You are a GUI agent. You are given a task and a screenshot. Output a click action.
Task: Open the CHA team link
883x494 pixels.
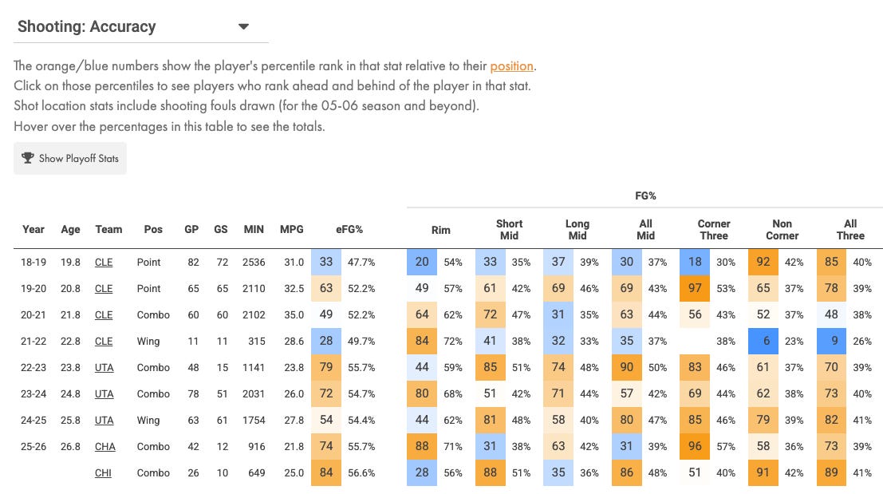(104, 446)
